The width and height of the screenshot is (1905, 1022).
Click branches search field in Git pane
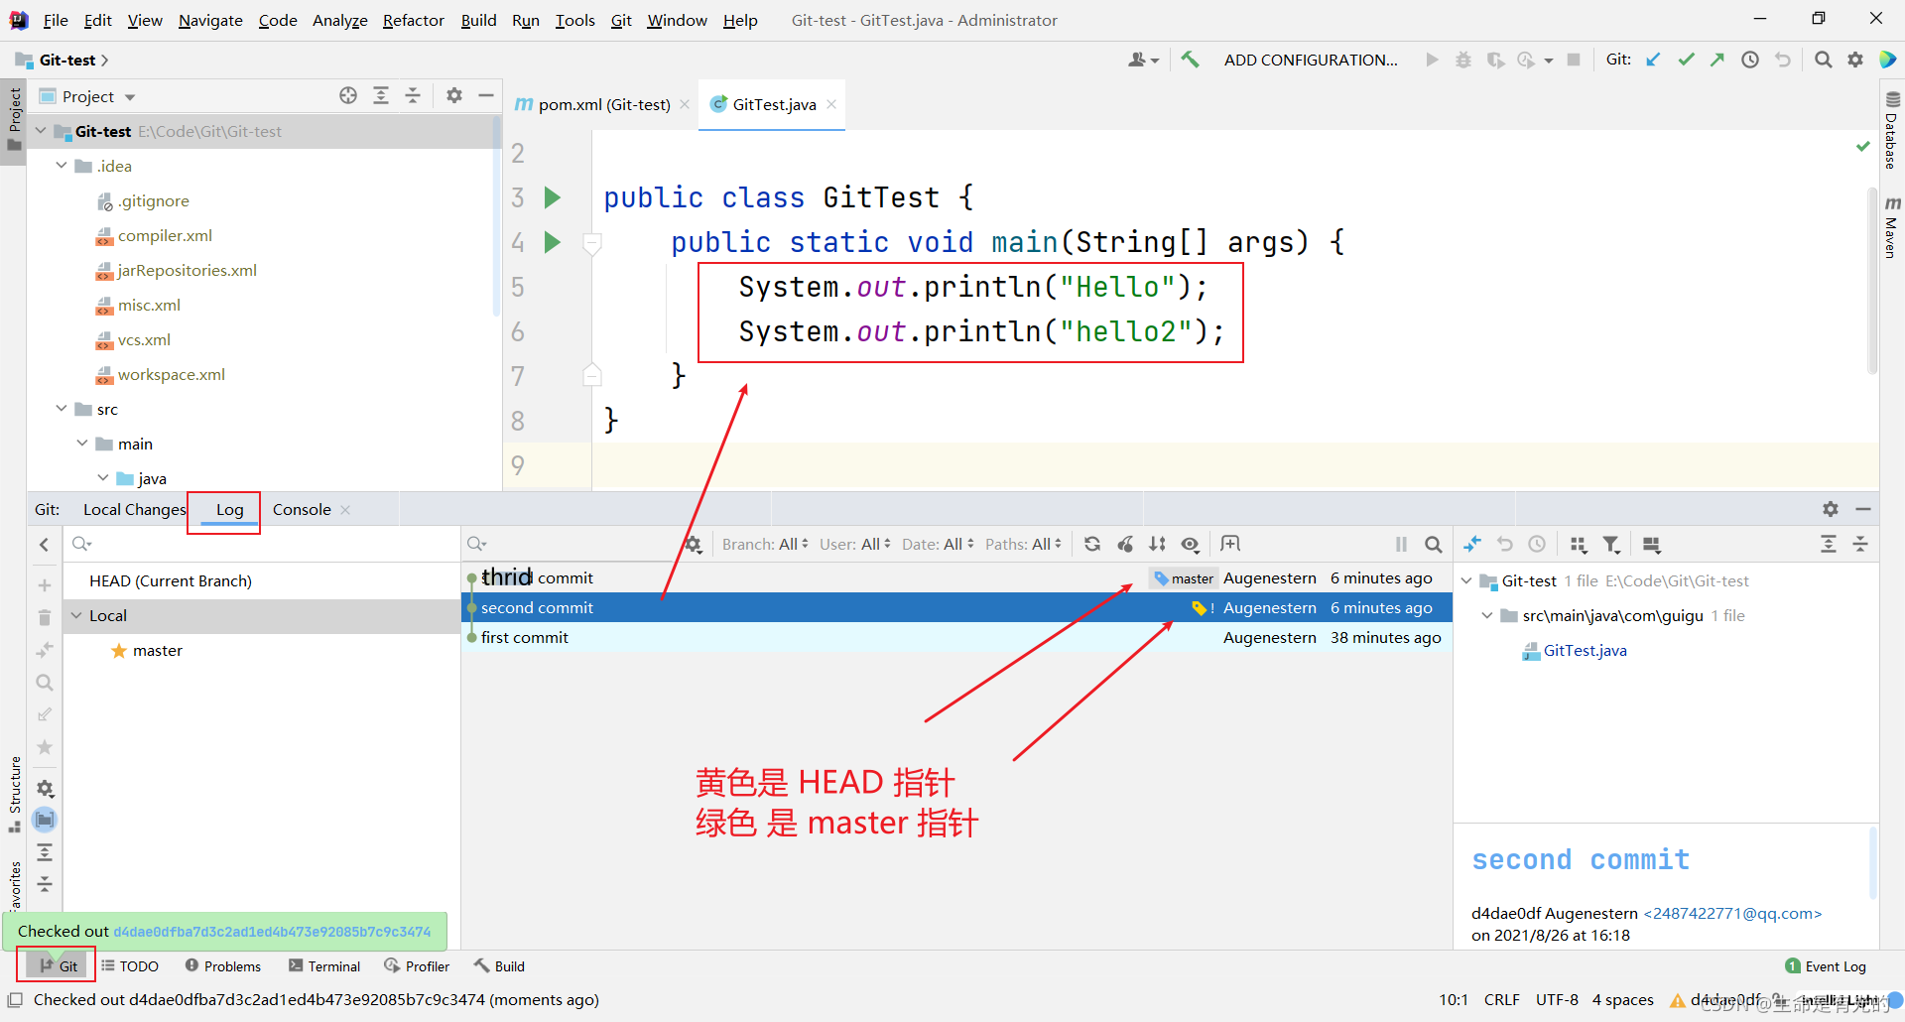260,544
